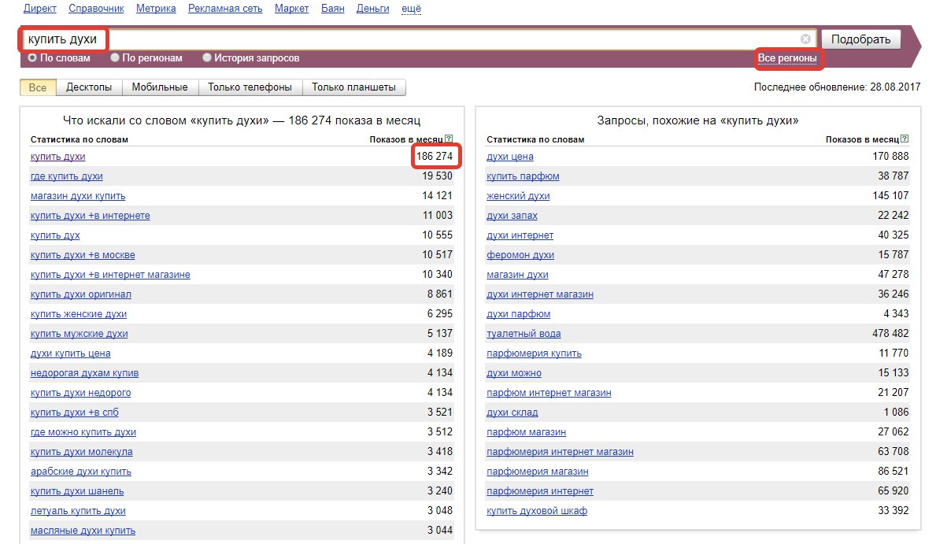Click into the keyword search input field
936x544 pixels.
pos(418,39)
